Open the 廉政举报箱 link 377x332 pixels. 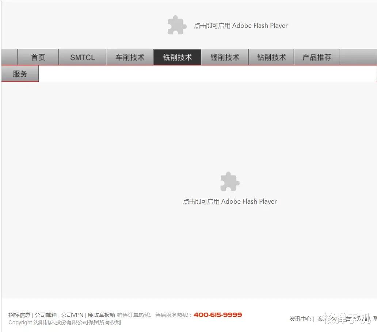tap(101, 315)
